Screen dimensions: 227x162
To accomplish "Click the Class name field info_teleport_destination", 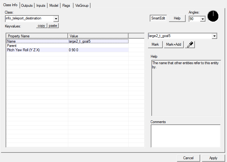I will [29, 19].
